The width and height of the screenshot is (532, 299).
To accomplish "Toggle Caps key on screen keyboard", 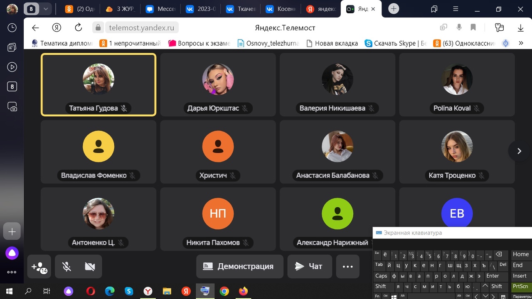I will pyautogui.click(x=381, y=276).
